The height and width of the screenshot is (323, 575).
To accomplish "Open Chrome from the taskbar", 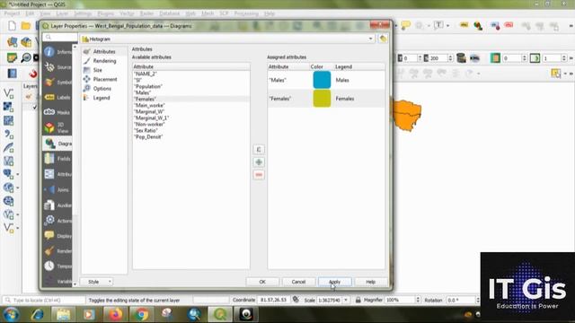I will pyautogui.click(x=141, y=315).
